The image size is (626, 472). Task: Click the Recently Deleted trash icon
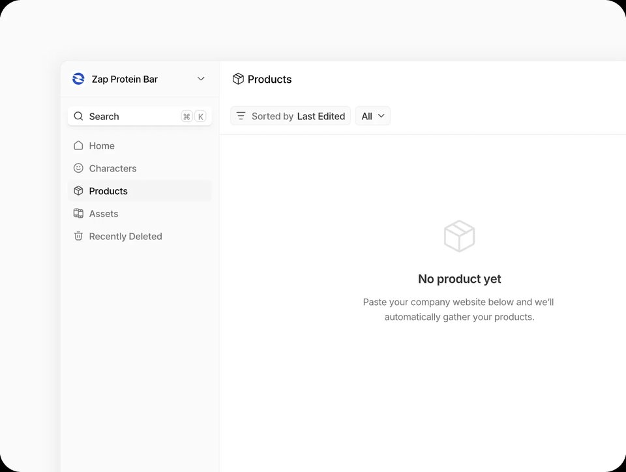[78, 236]
